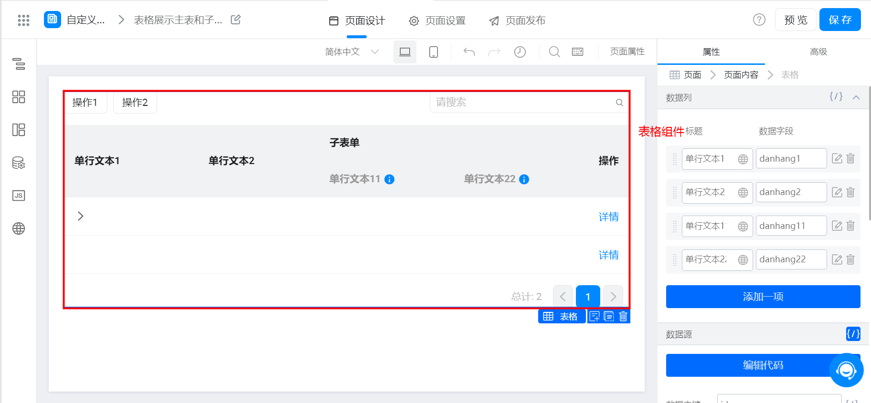Switch to mobile preview mode
The width and height of the screenshot is (871, 403).
pyautogui.click(x=434, y=52)
